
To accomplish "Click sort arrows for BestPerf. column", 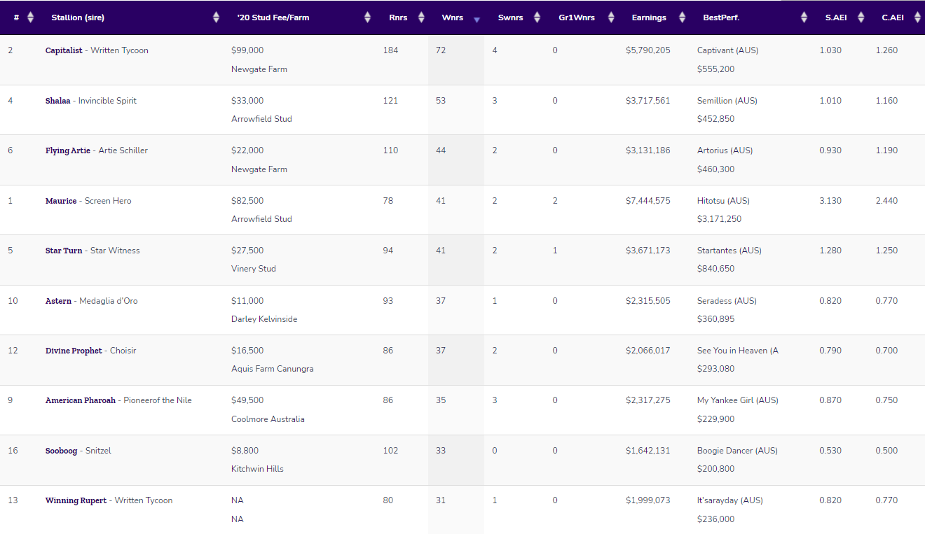I will 804,17.
